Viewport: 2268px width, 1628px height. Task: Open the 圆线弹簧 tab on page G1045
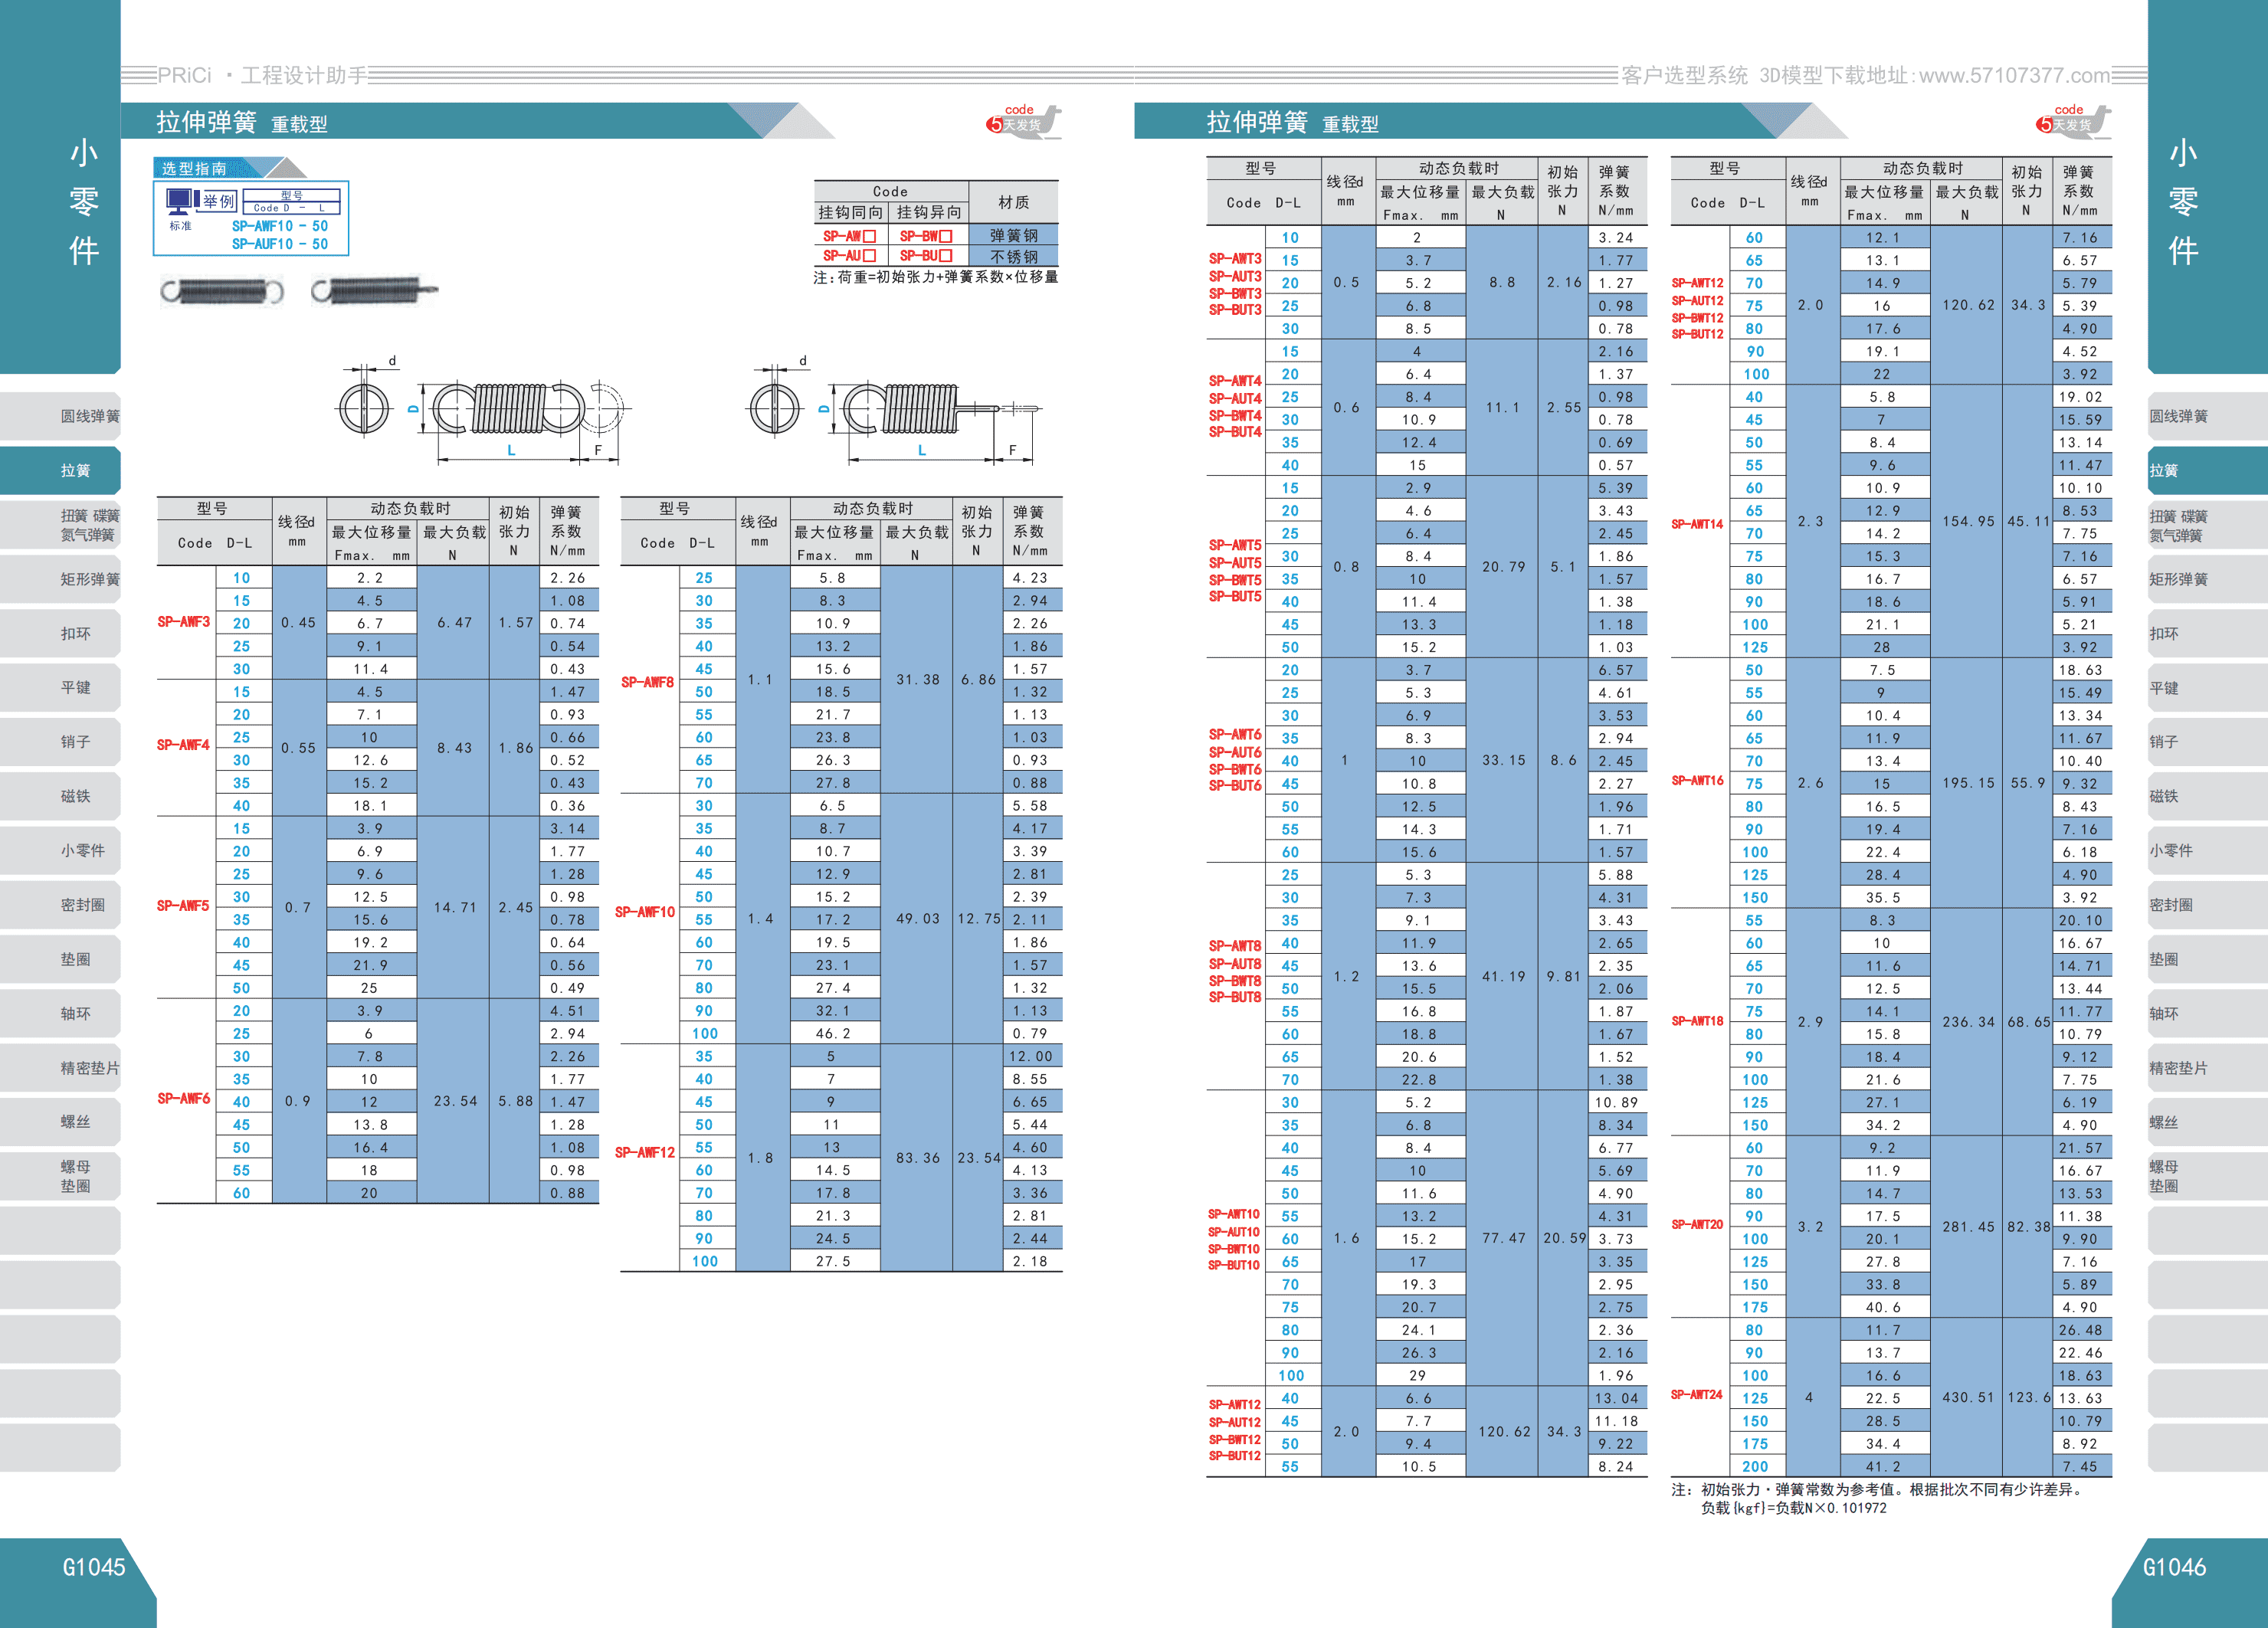click(x=61, y=416)
